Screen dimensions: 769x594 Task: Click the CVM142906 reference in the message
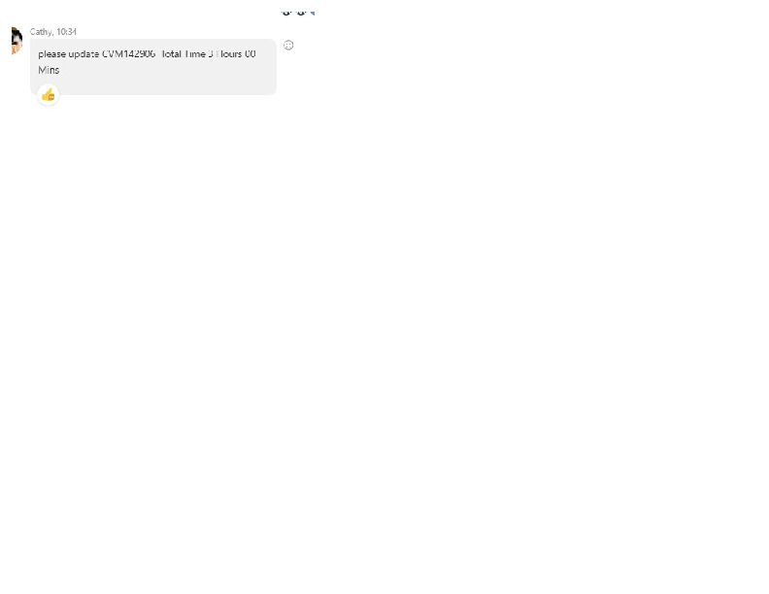128,54
